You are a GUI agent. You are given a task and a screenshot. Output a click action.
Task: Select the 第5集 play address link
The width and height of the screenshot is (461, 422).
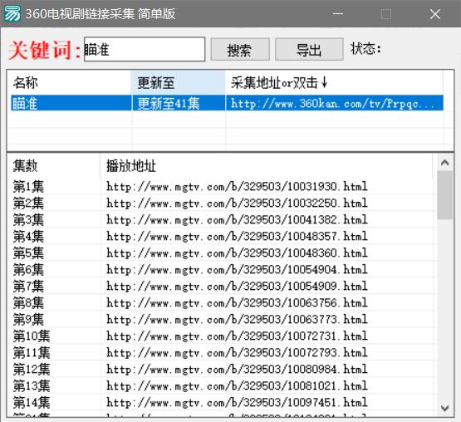[x=237, y=253]
